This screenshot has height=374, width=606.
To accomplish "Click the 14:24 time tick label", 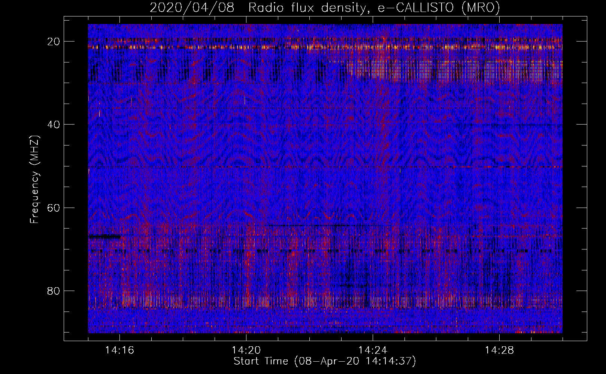I will pos(373,350).
